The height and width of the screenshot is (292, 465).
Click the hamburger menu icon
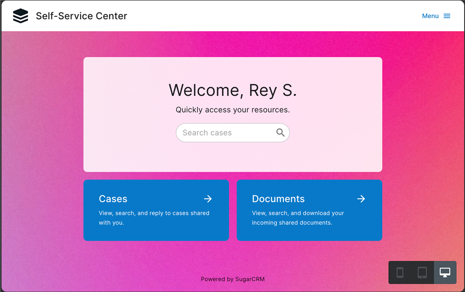[447, 16]
